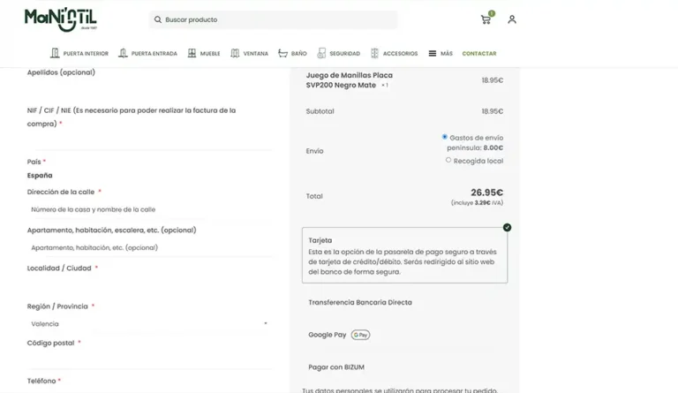Click the Contactar link

click(x=478, y=54)
